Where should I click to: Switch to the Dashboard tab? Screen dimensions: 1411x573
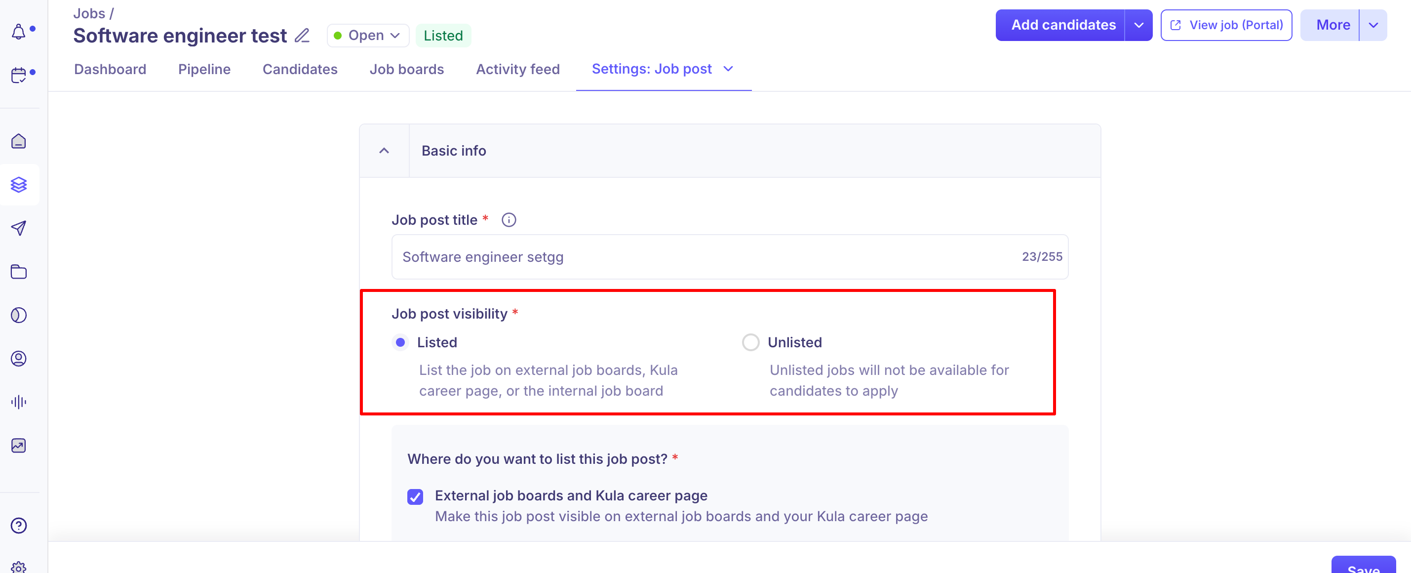coord(110,69)
